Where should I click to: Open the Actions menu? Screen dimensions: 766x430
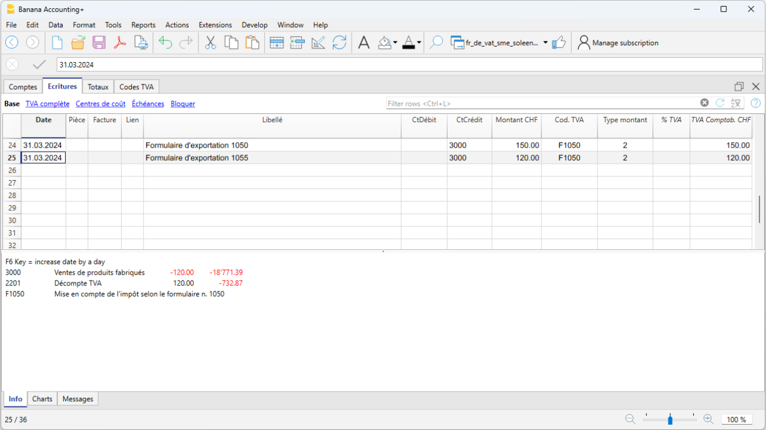pyautogui.click(x=177, y=25)
